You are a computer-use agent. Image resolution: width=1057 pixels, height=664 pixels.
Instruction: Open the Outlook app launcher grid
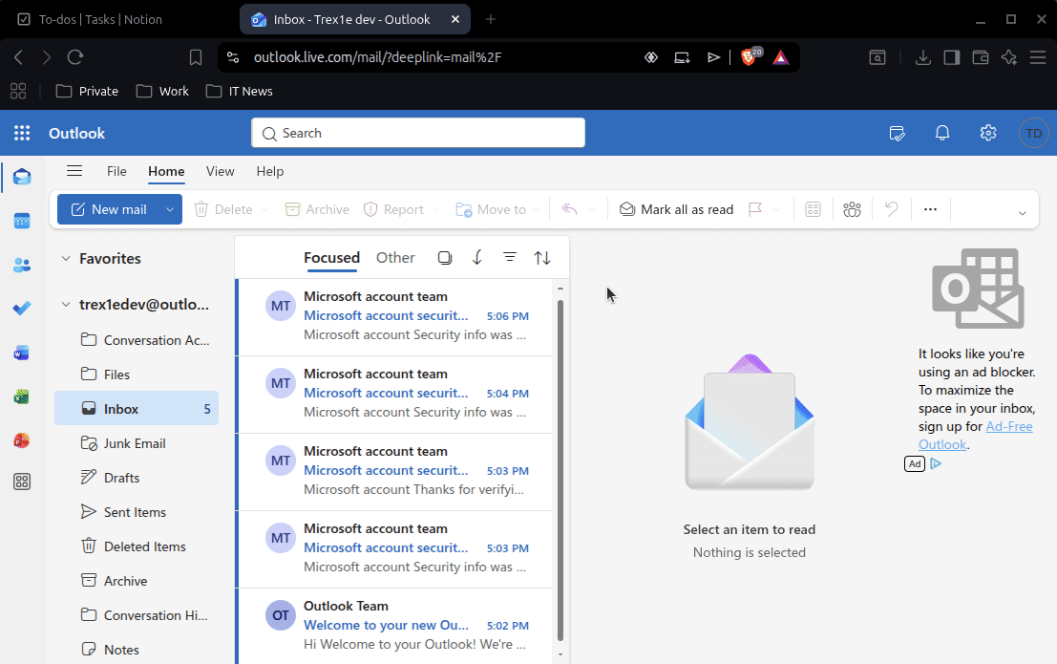[22, 133]
